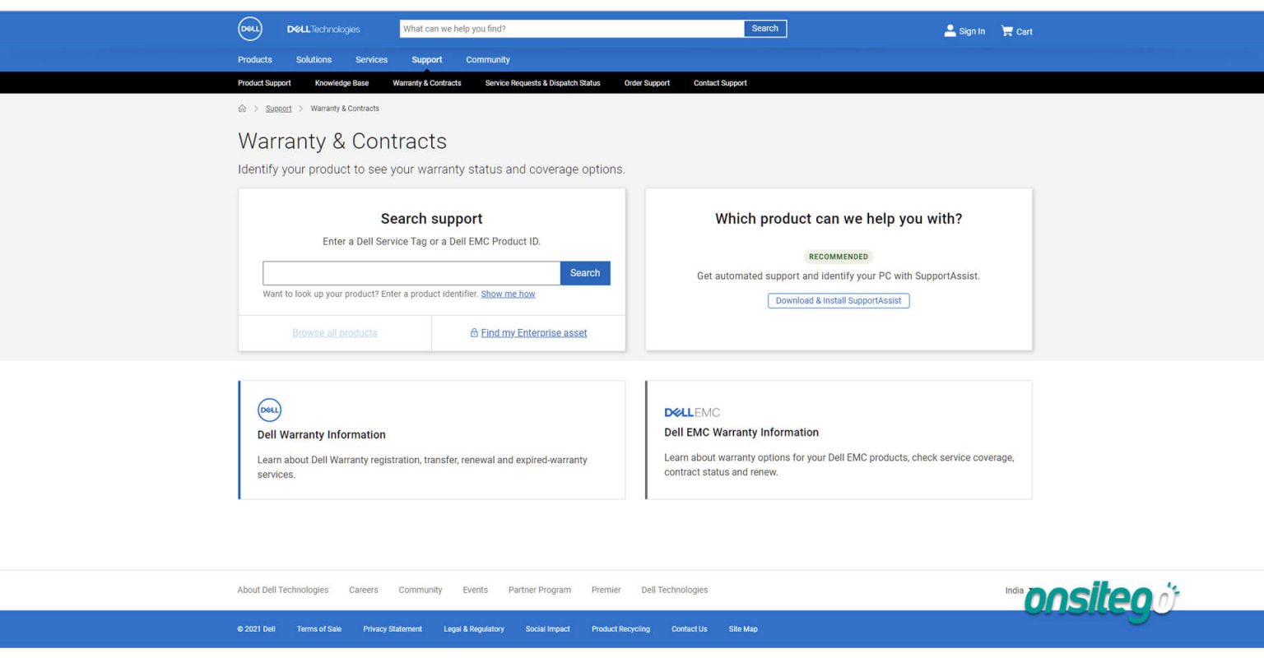The height and width of the screenshot is (658, 1264).
Task: Open the Community menu
Action: pos(488,60)
